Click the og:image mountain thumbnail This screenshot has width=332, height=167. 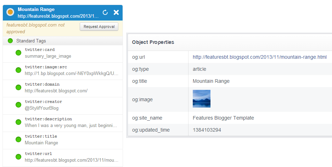coord(202,99)
